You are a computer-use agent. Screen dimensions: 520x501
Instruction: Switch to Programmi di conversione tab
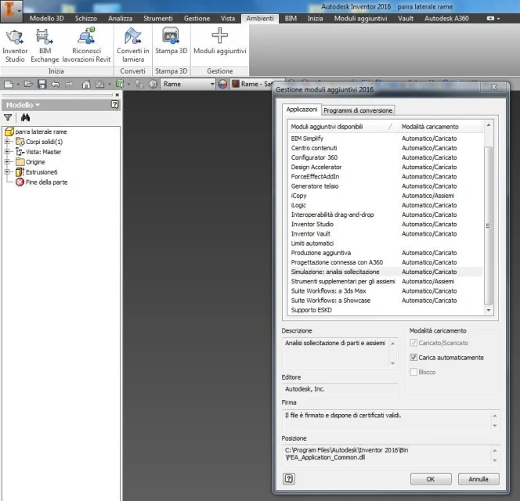(358, 110)
